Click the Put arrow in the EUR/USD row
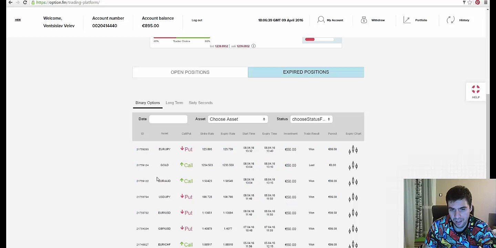The width and height of the screenshot is (496, 248). point(182,212)
